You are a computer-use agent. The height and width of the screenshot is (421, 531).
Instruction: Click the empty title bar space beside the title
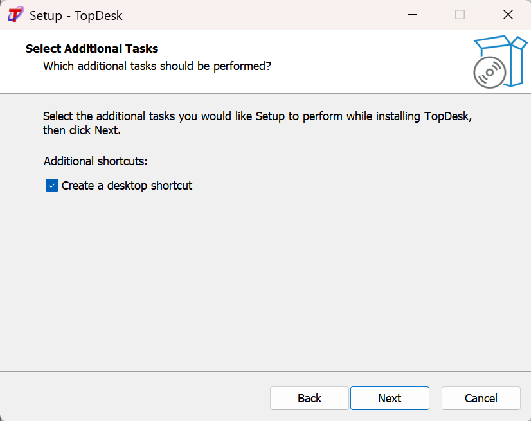click(x=257, y=15)
